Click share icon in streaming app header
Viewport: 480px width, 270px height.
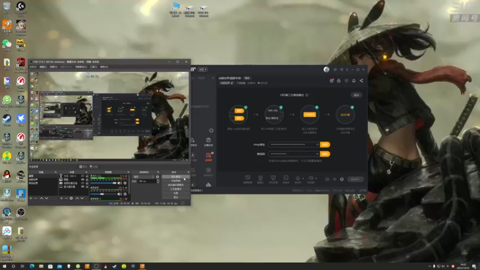tap(361, 80)
